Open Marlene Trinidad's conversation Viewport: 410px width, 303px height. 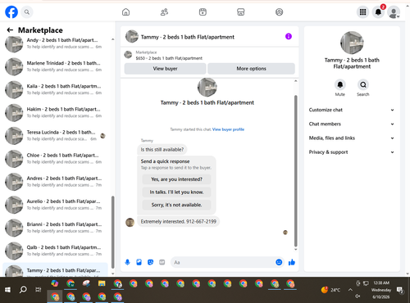56,66
